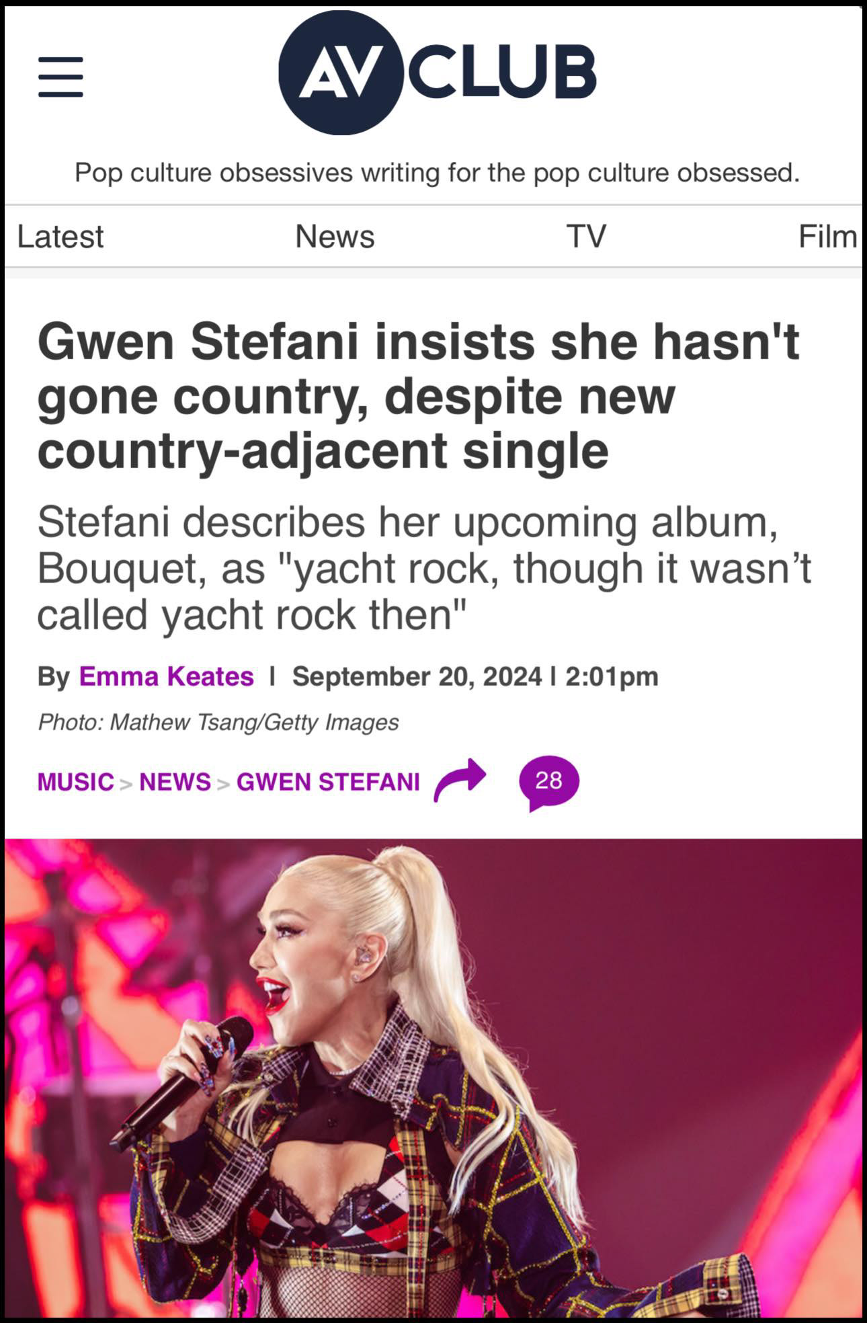Go to the News section tab
The width and height of the screenshot is (867, 1323).
pos(335,237)
